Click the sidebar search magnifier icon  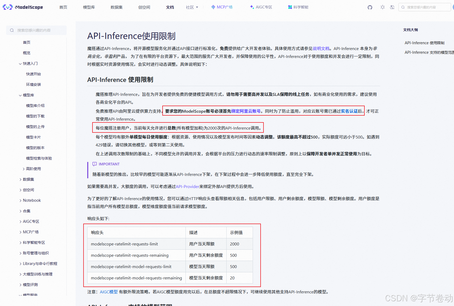click(12, 30)
